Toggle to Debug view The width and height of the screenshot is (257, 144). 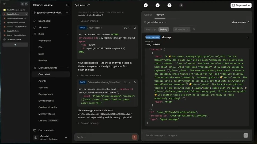[x=163, y=29]
